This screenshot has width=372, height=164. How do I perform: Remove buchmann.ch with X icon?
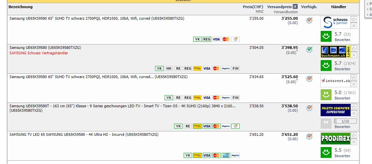[354, 55]
